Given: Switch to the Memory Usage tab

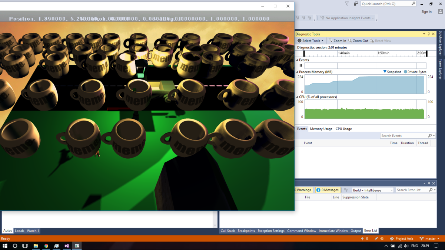Looking at the screenshot, I should [321, 129].
